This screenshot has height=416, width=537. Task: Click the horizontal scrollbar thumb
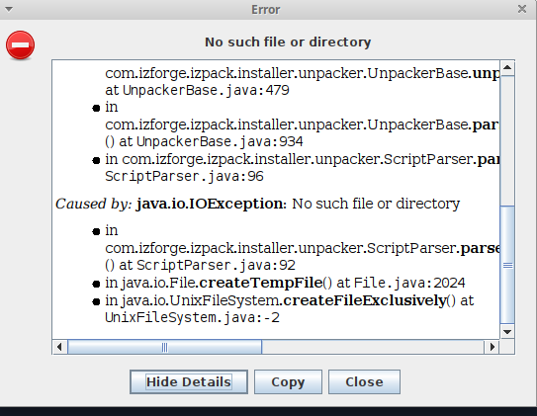[165, 347]
